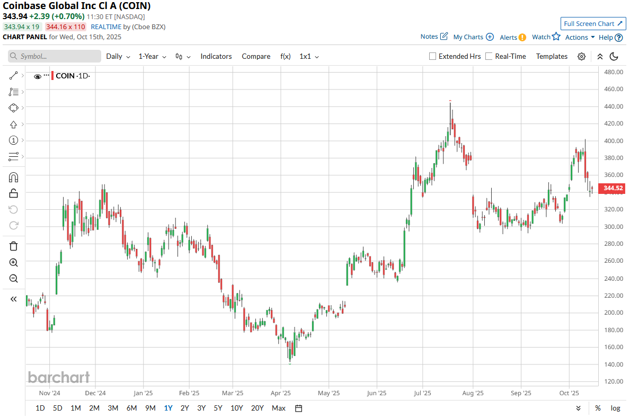
Task: Open chart settings gear icon
Action: point(581,57)
